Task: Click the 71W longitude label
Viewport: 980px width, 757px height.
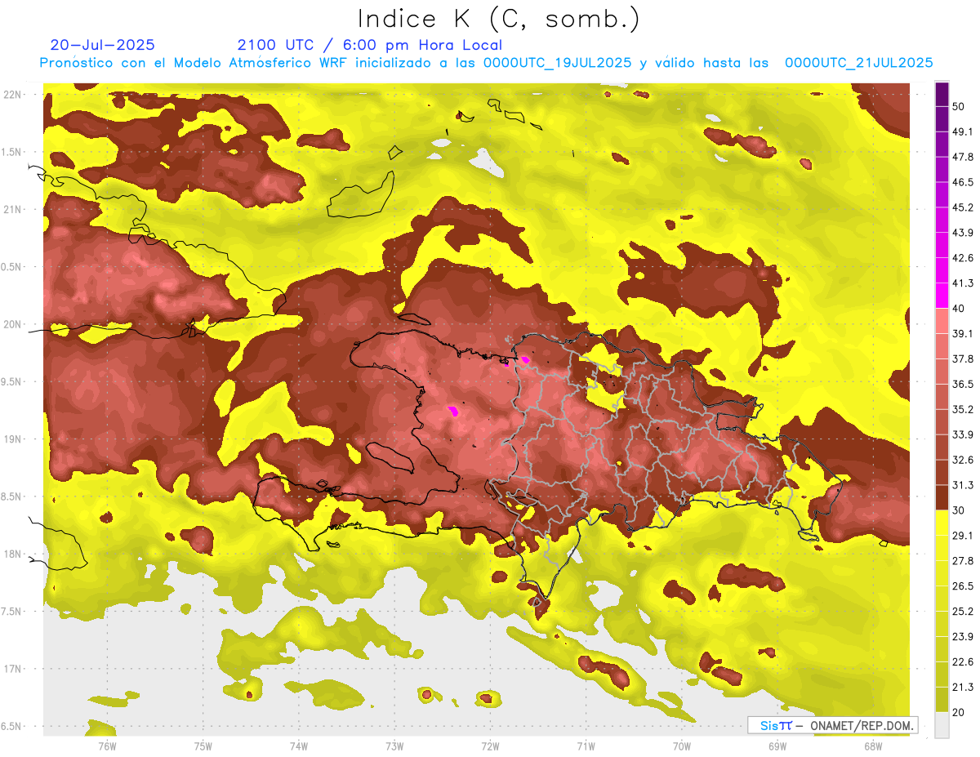Action: pyautogui.click(x=586, y=746)
